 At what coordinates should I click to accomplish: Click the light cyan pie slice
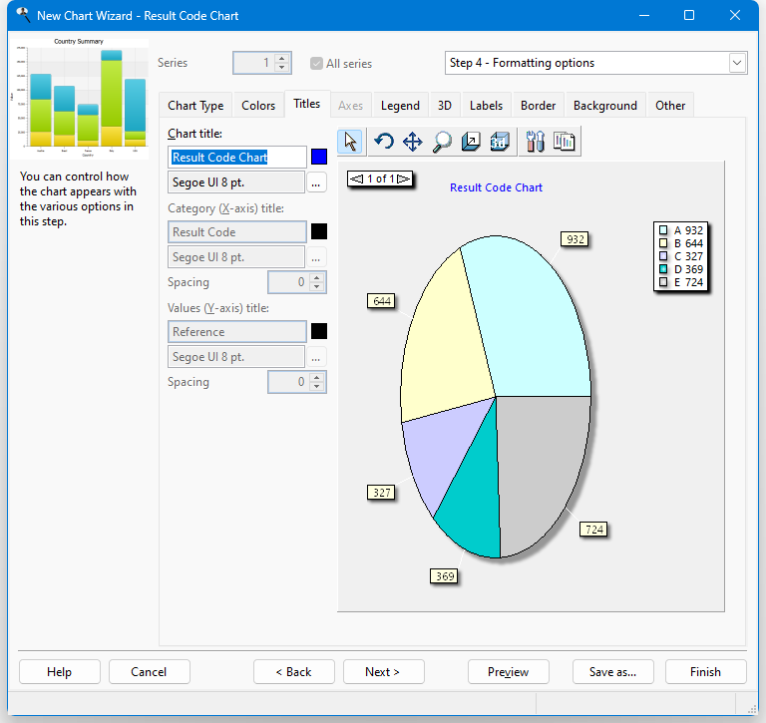(533, 322)
